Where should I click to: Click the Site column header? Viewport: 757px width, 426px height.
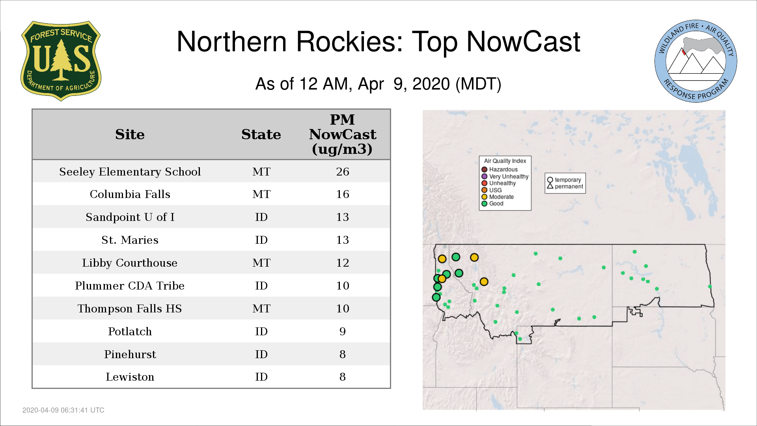coord(130,135)
